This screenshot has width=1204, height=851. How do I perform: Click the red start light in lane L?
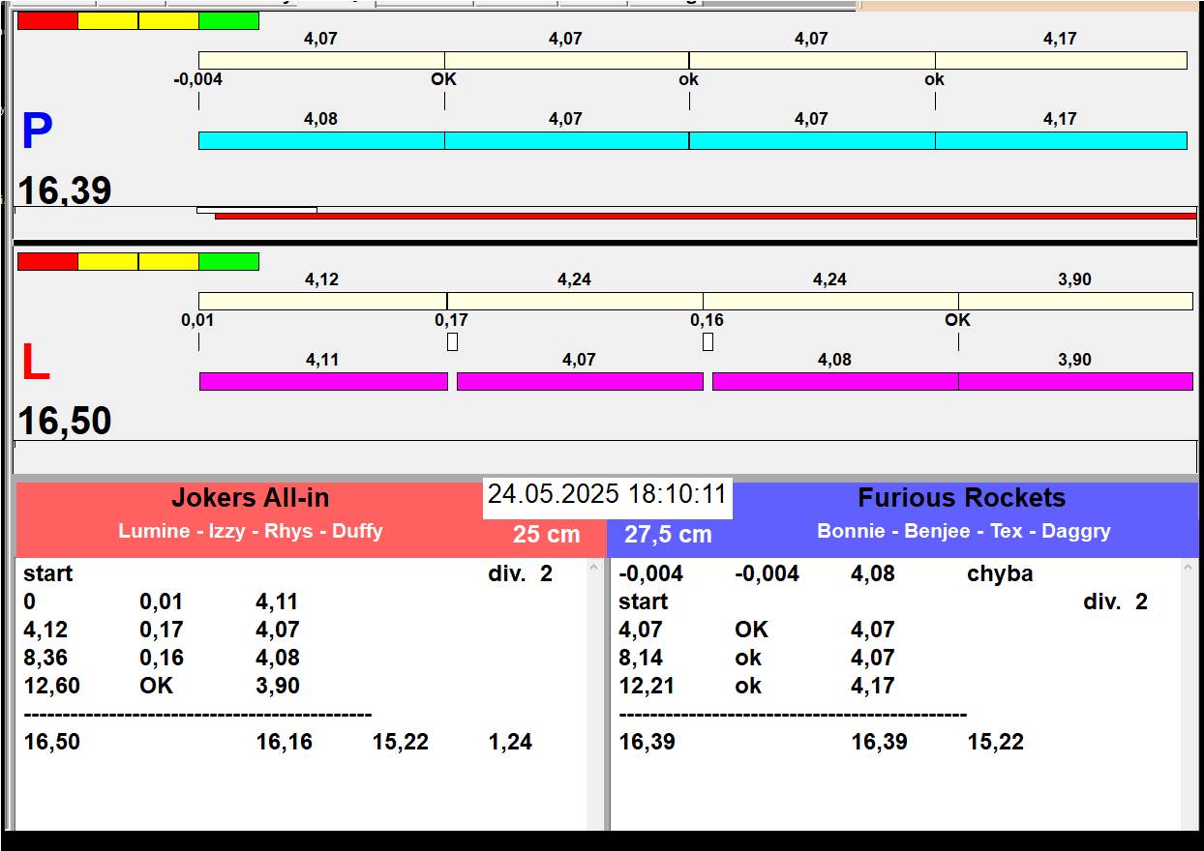47,262
